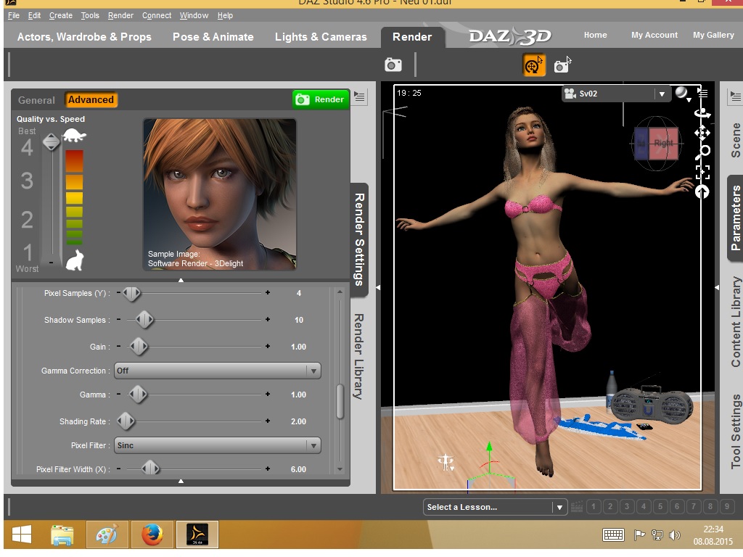Click the Quality vs. Speed slider handle
Image resolution: width=743 pixels, height=557 pixels.
click(52, 142)
